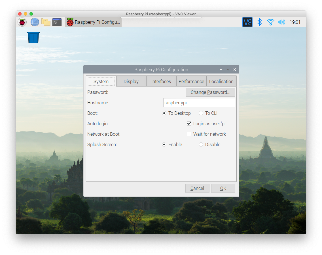
Task: Select the Localisation tab
Action: [x=221, y=81]
